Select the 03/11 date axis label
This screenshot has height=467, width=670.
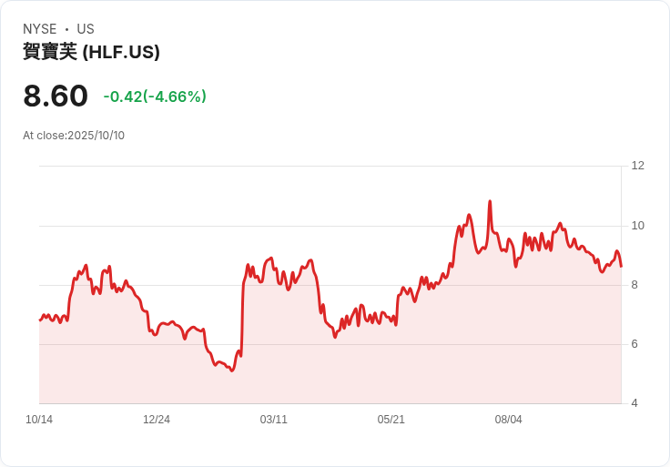(x=274, y=420)
